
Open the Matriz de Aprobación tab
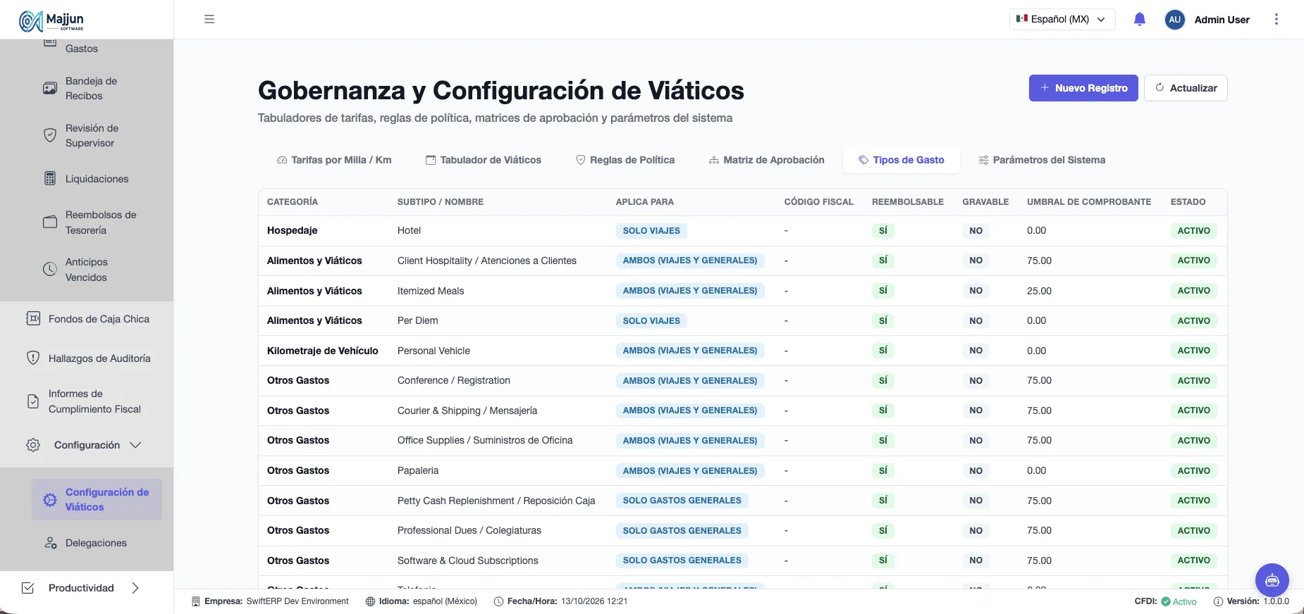[x=766, y=160]
